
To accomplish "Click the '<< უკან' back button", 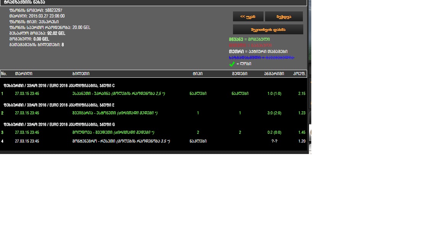I will point(248,16).
